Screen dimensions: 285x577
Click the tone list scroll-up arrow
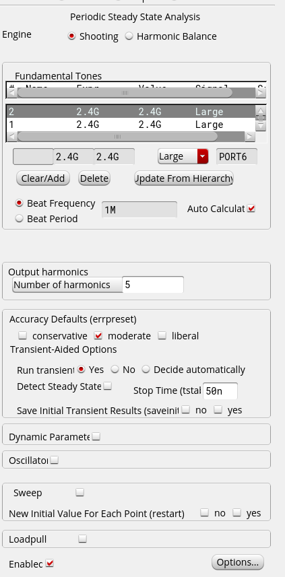[x=261, y=111]
